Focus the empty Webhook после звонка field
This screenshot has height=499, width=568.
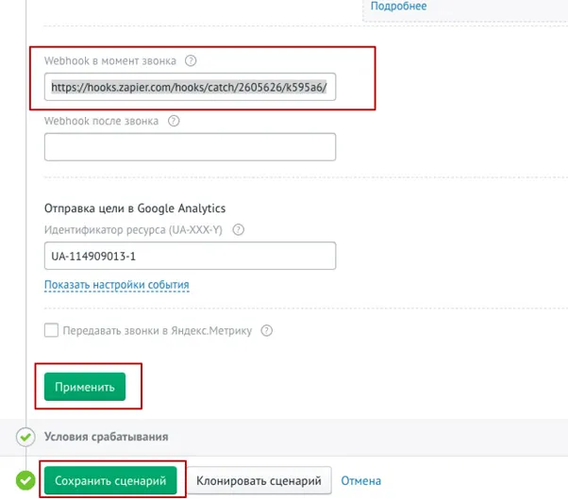[x=190, y=147]
